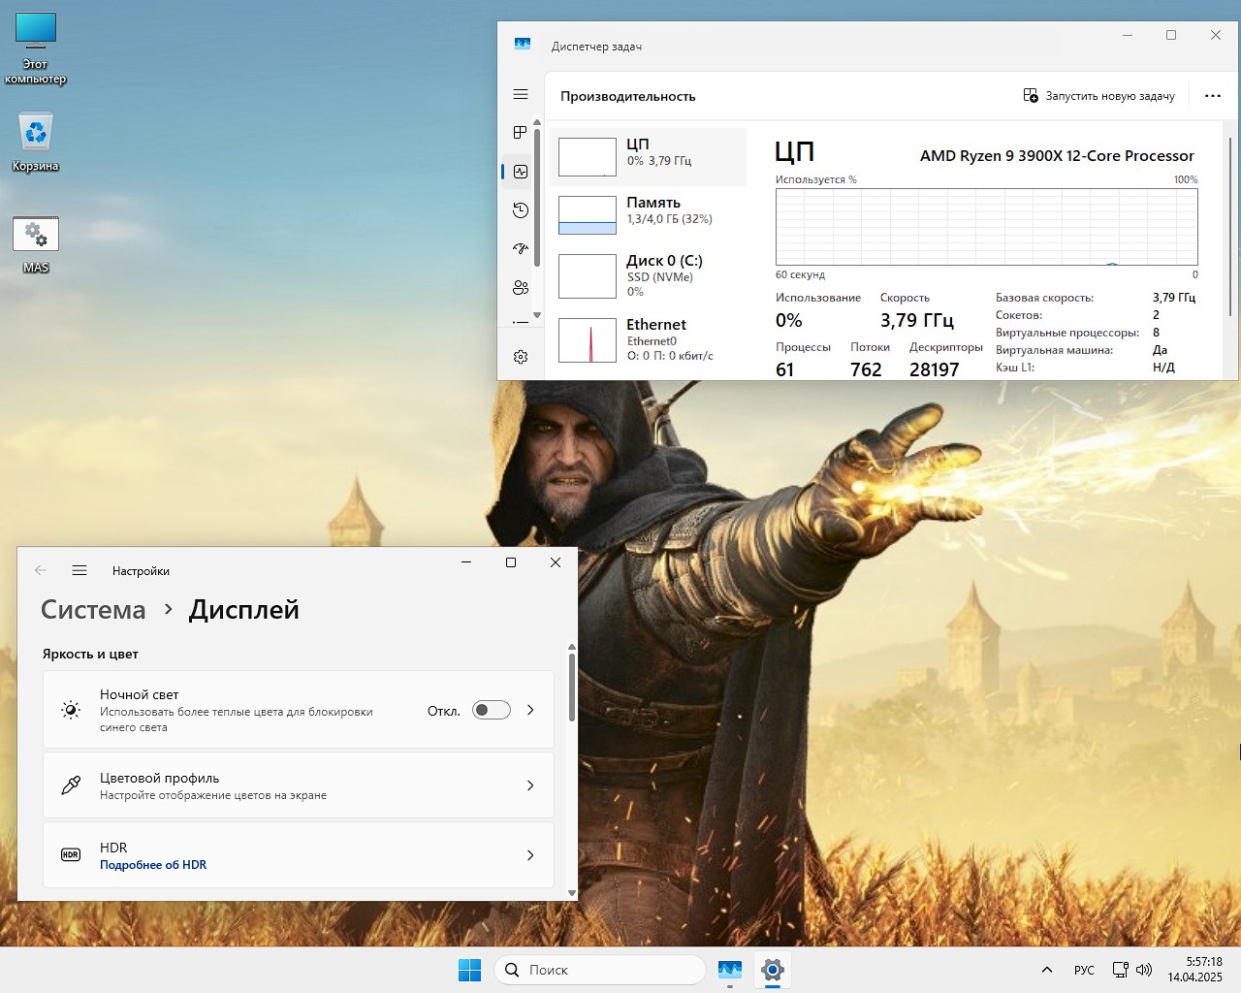
Task: Select the Диск 0 (C:) performance item
Action: click(648, 275)
